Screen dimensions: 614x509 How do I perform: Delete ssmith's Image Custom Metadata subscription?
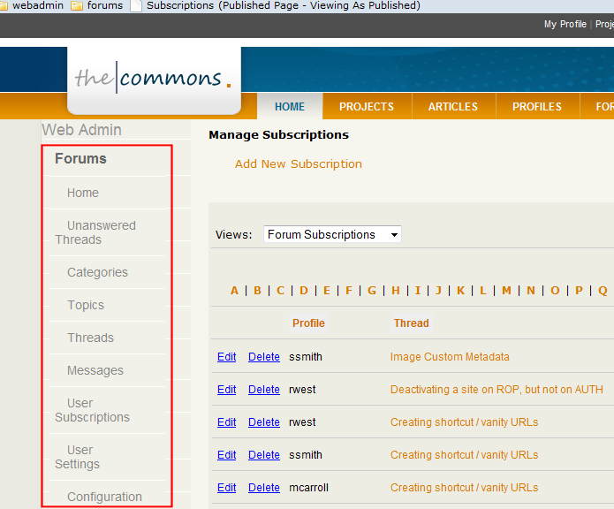tap(264, 357)
